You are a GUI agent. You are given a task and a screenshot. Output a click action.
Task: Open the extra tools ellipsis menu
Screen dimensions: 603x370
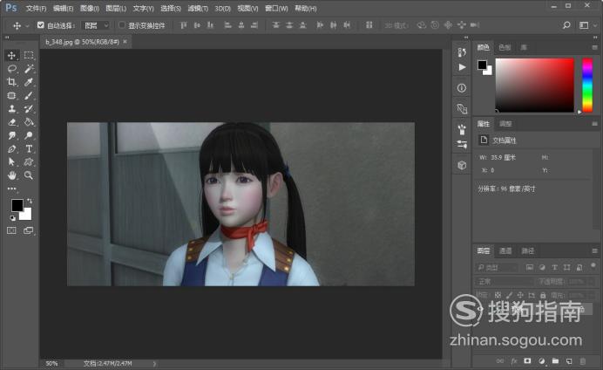tap(11, 188)
